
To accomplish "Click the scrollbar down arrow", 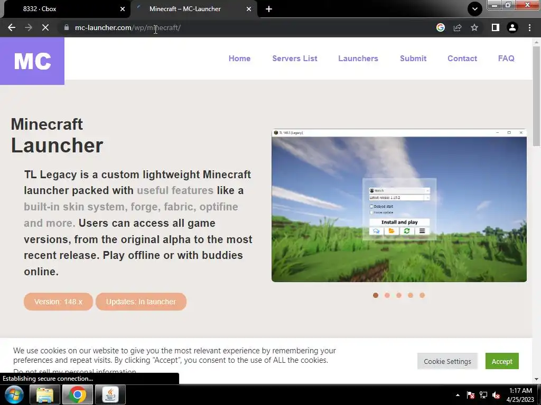I will click(537, 379).
